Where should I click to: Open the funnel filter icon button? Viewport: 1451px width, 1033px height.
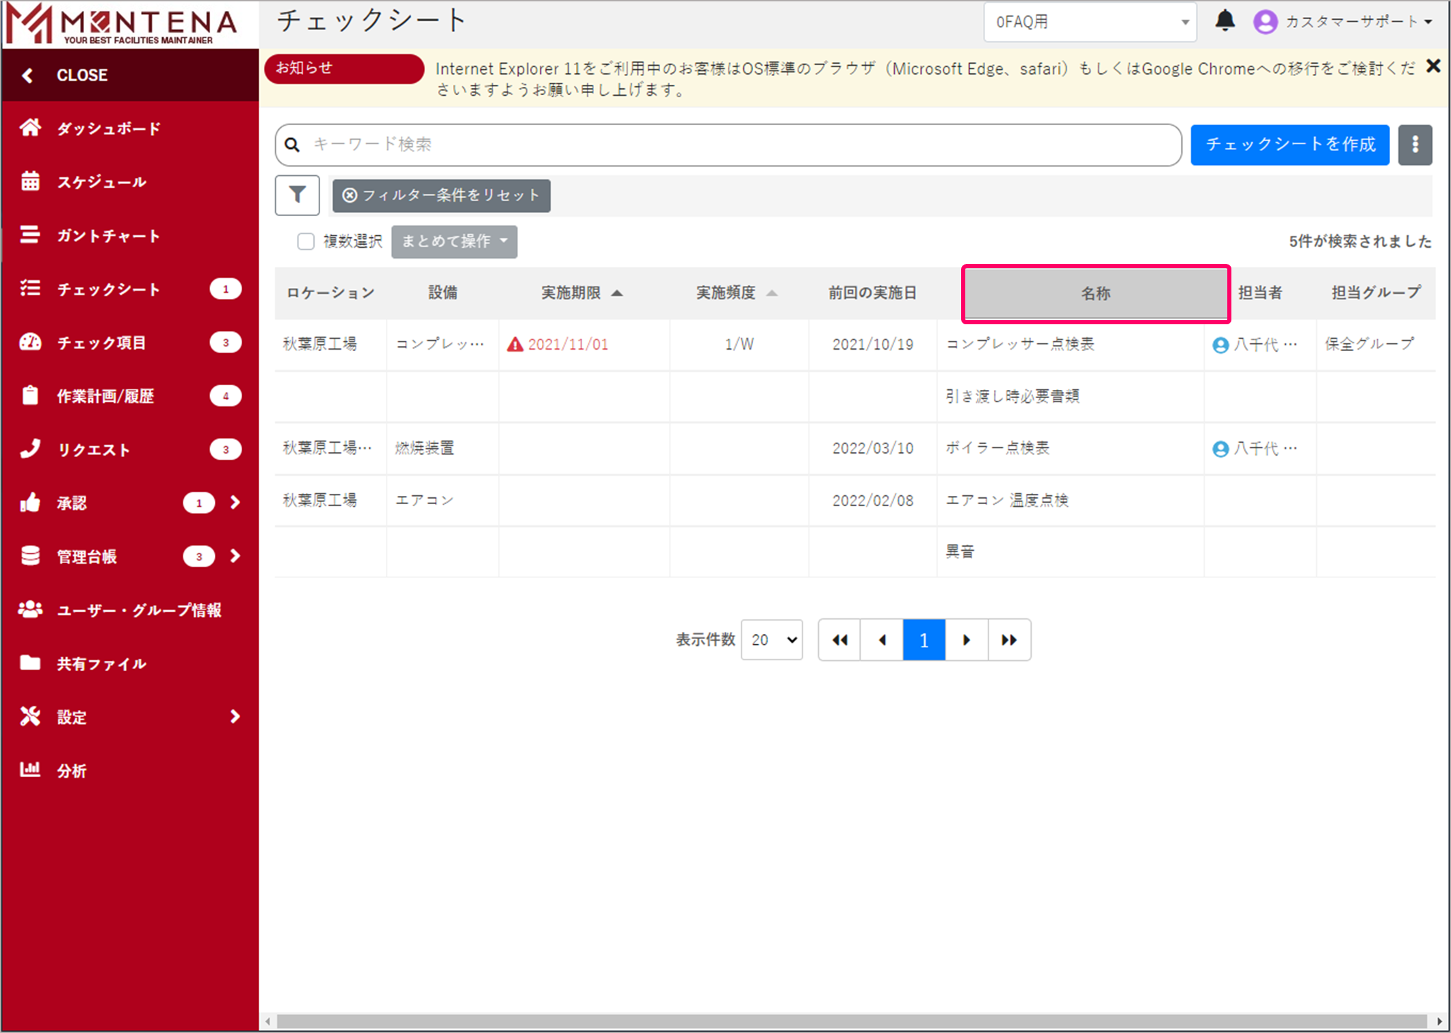(297, 195)
